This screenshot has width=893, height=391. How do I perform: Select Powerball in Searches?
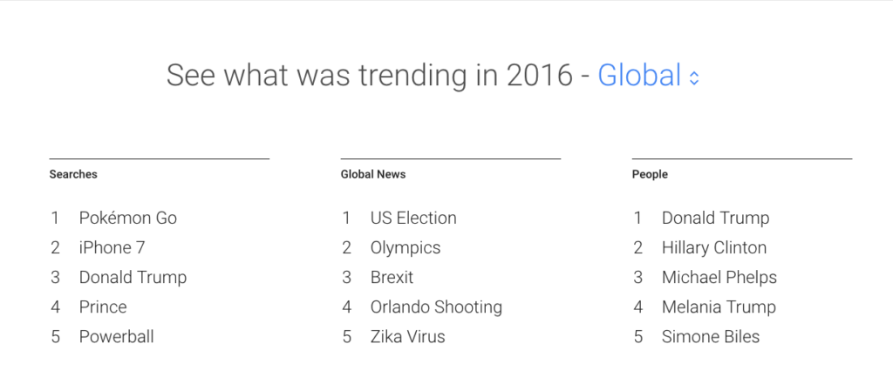click(117, 336)
